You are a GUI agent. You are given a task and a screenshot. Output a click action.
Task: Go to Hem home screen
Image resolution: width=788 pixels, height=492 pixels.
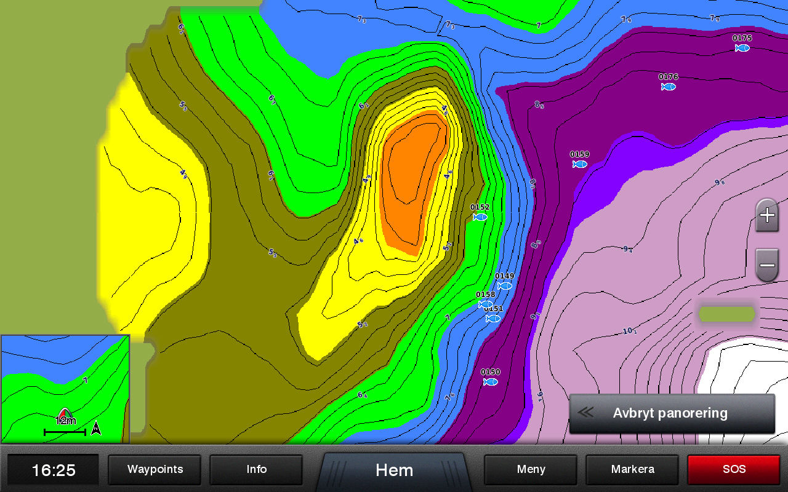click(394, 471)
